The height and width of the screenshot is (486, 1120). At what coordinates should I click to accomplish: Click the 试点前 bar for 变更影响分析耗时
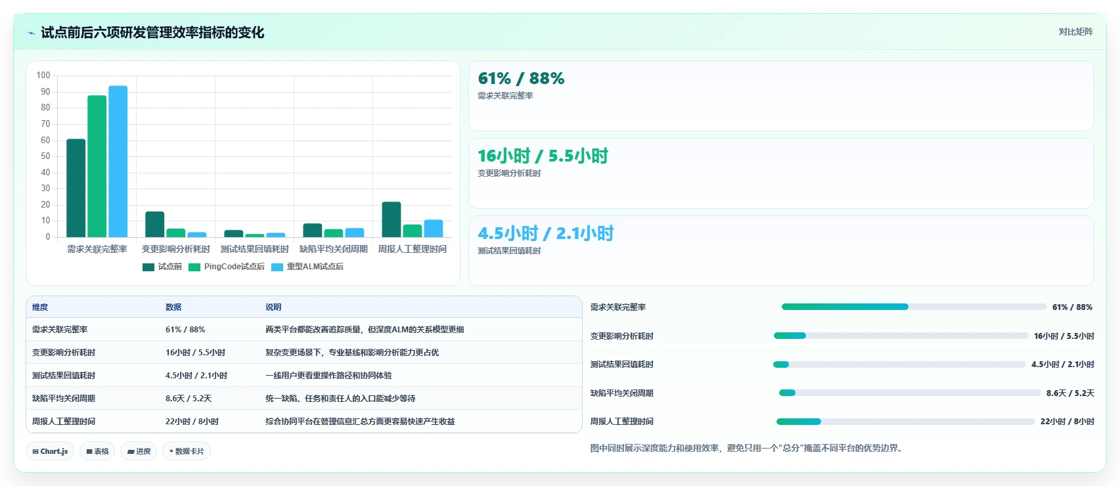155,225
